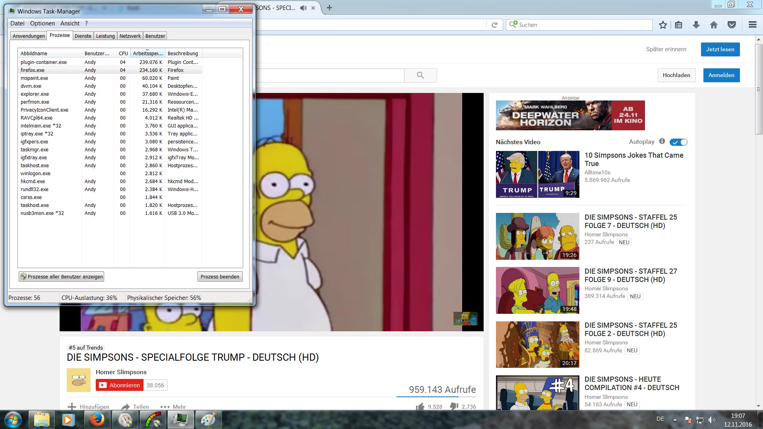Click the YouTube search magnifier button

coord(420,75)
